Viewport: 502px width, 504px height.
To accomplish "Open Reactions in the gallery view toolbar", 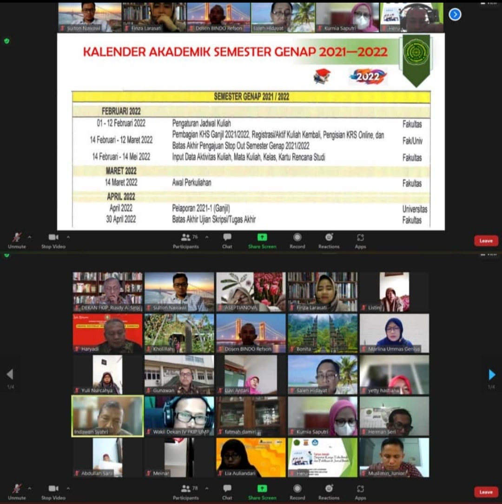I will click(329, 491).
